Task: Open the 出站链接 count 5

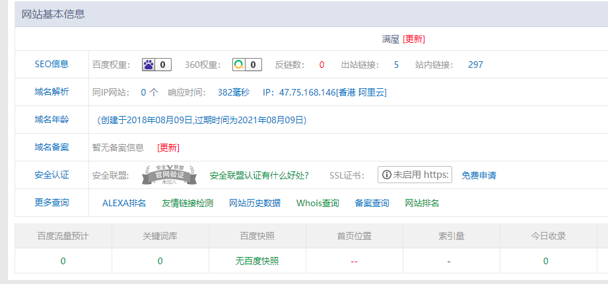Action: [396, 65]
